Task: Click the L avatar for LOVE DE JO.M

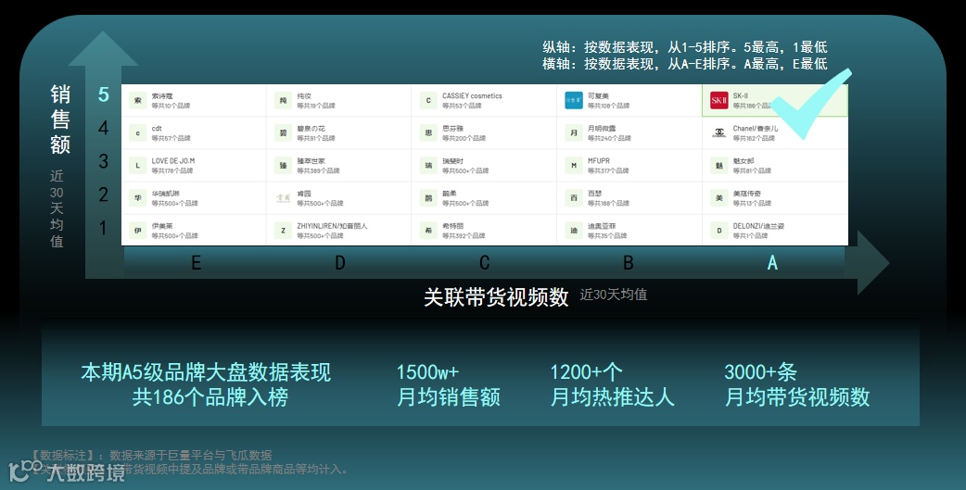Action: (x=138, y=166)
